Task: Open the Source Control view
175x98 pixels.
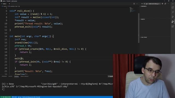Action: point(173,17)
